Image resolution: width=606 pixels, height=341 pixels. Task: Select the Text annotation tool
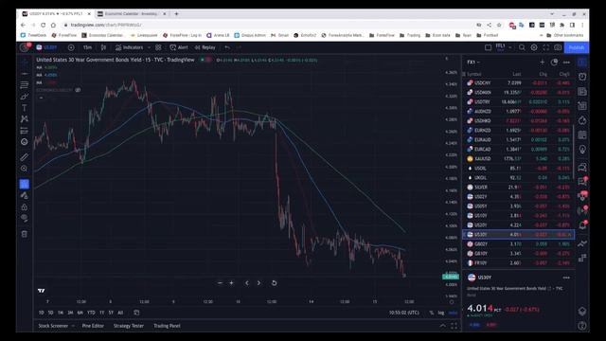point(25,107)
